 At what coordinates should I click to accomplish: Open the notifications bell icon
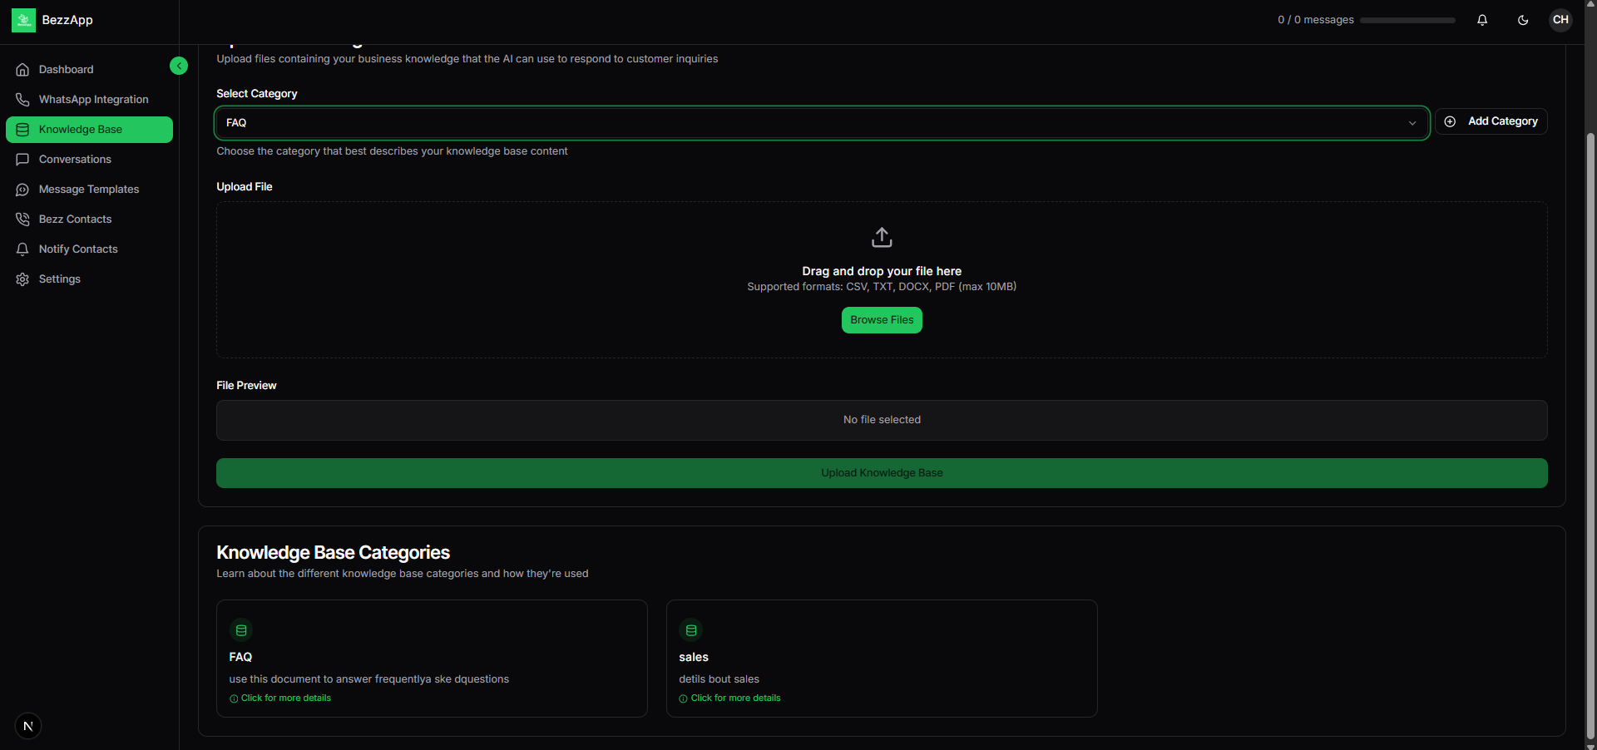[1482, 20]
